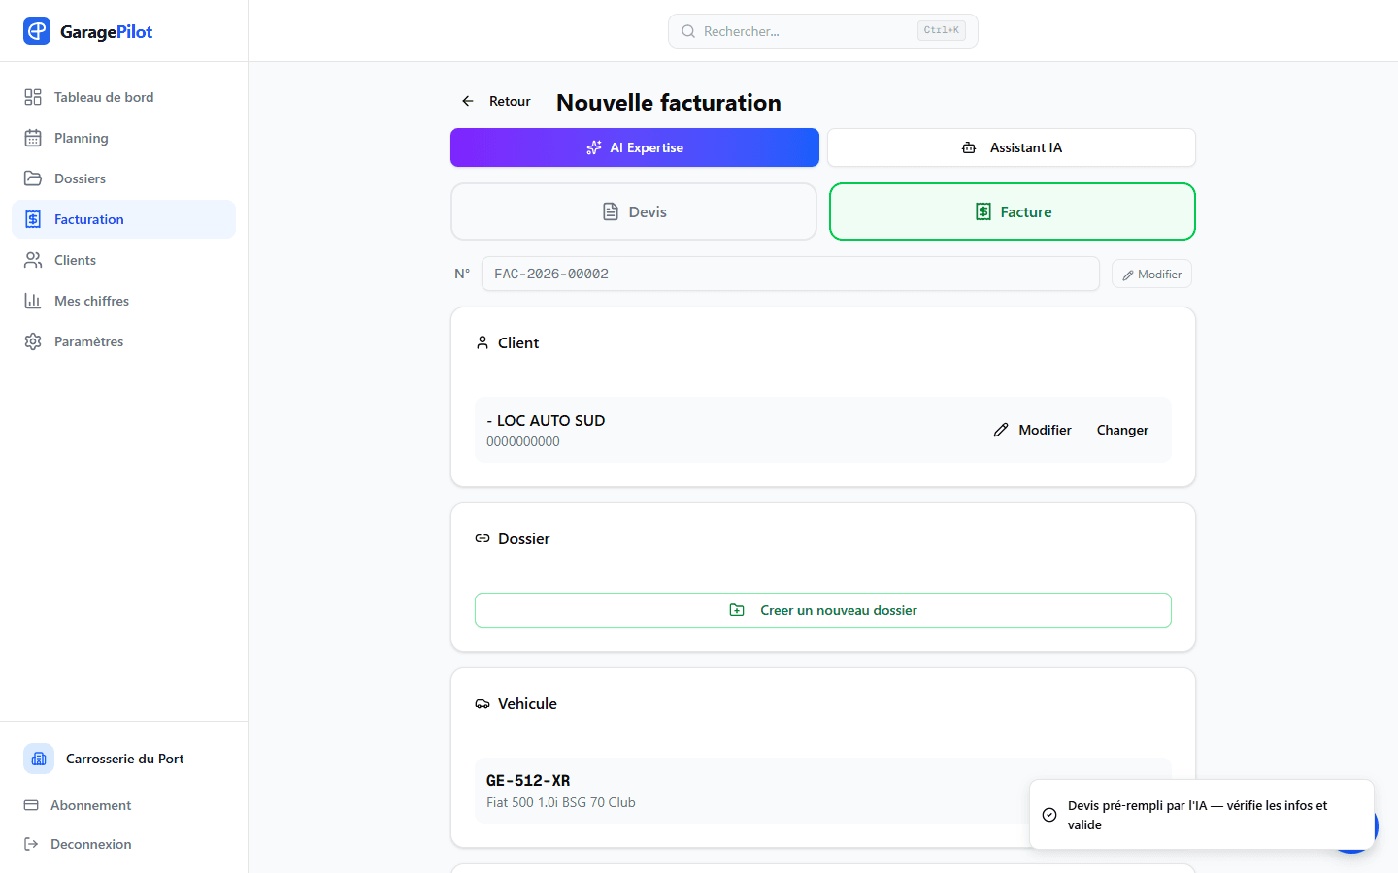The height and width of the screenshot is (873, 1398).
Task: Click the Dossier link icon
Action: pyautogui.click(x=483, y=538)
